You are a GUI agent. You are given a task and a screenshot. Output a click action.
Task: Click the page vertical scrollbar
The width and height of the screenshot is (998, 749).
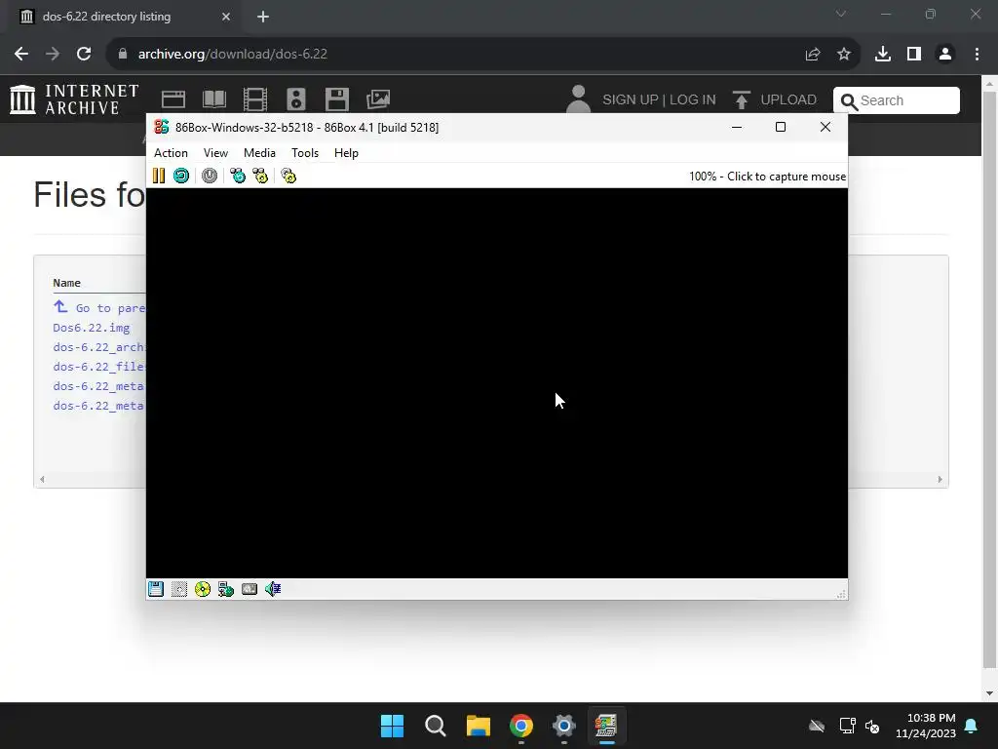point(989,379)
